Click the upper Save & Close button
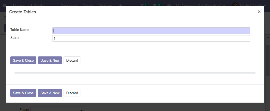 pyautogui.click(x=23, y=60)
